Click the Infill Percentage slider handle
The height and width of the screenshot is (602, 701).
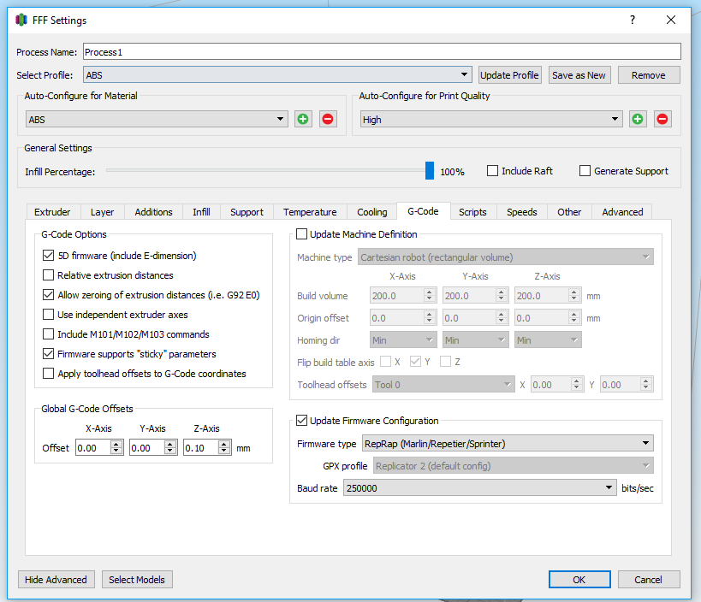coord(429,171)
